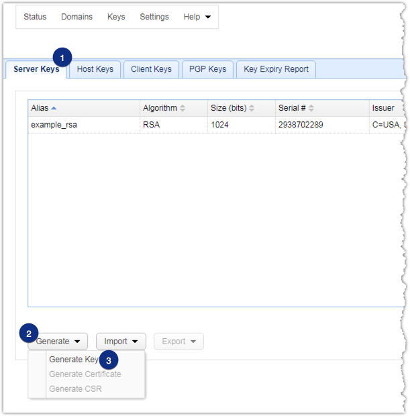Open the Status menu item
The height and width of the screenshot is (416, 410).
click(x=35, y=17)
